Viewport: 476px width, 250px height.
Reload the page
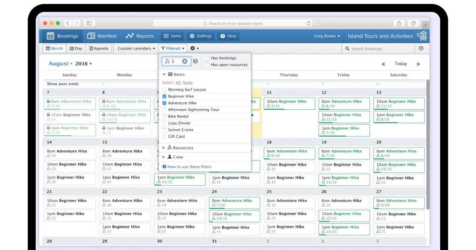(x=309, y=23)
